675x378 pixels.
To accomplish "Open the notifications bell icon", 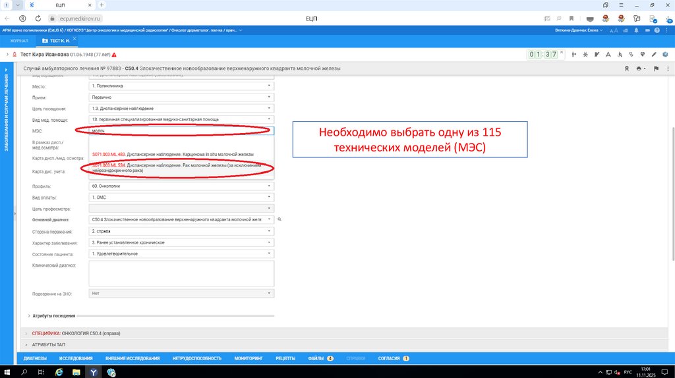I will [636, 30].
